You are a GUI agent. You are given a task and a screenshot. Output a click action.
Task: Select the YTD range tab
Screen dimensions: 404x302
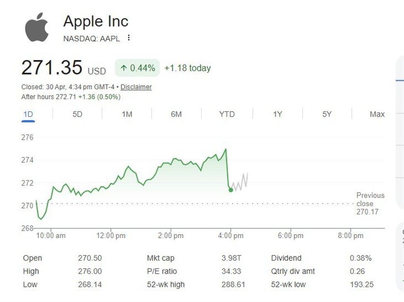click(227, 114)
